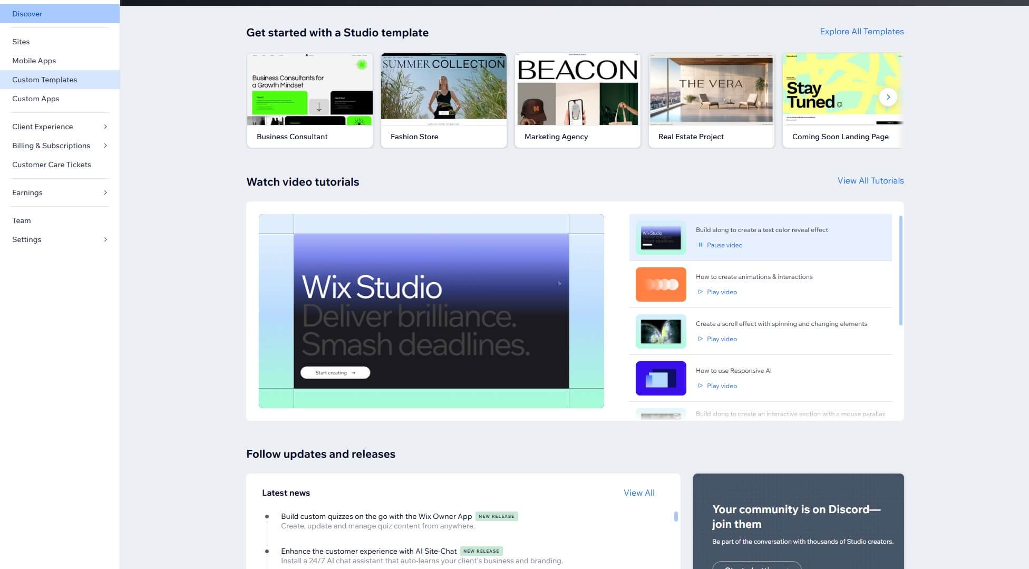Image resolution: width=1029 pixels, height=569 pixels.
Task: Select Custom Templates in the sidebar
Action: (60, 80)
